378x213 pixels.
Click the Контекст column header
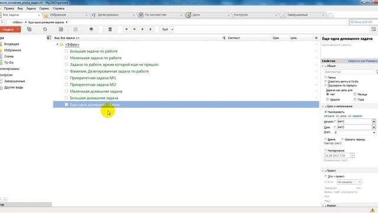pyautogui.click(x=234, y=38)
